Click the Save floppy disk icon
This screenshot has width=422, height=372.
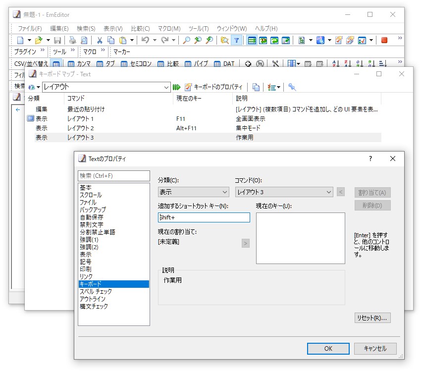[57, 41]
